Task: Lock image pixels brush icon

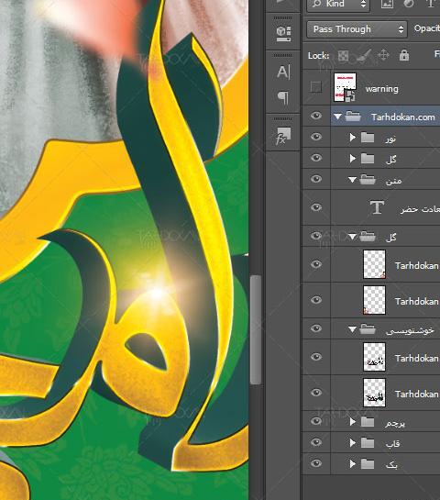Action: tap(364, 55)
